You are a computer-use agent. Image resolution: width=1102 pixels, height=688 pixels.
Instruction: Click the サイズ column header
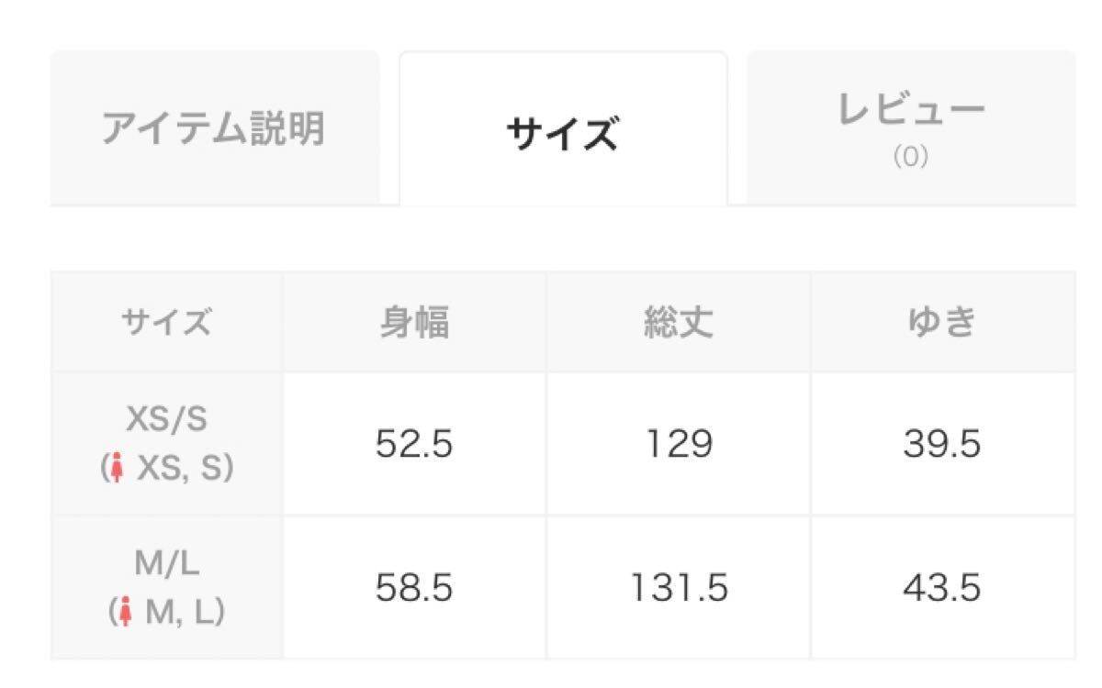click(166, 322)
